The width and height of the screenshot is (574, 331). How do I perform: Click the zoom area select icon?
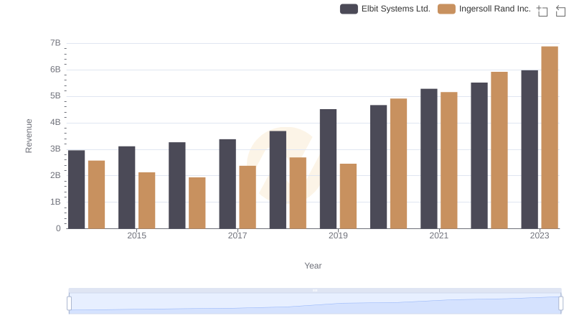(x=542, y=11)
